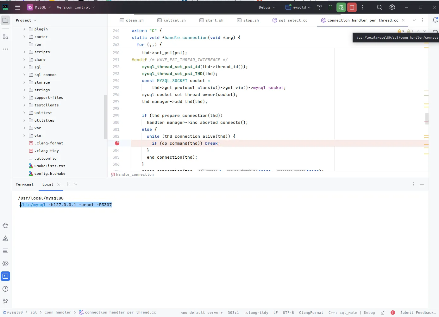Click Submit Feedback in status bar

(x=418, y=313)
